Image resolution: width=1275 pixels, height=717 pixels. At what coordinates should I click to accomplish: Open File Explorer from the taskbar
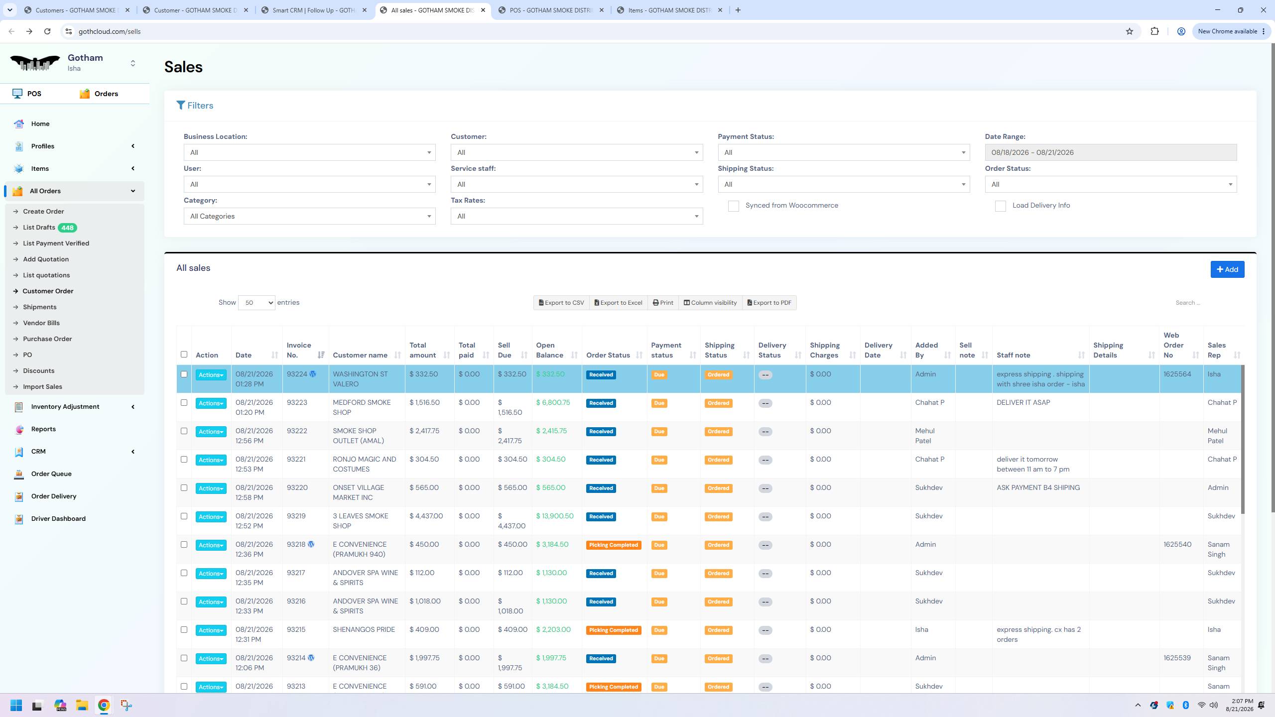[82, 705]
